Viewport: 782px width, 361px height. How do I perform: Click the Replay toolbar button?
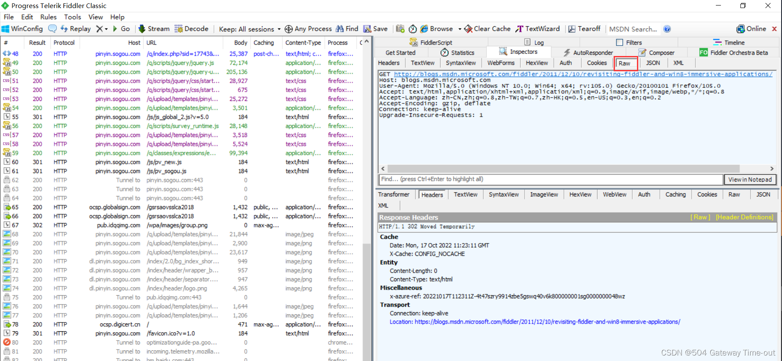click(x=76, y=29)
